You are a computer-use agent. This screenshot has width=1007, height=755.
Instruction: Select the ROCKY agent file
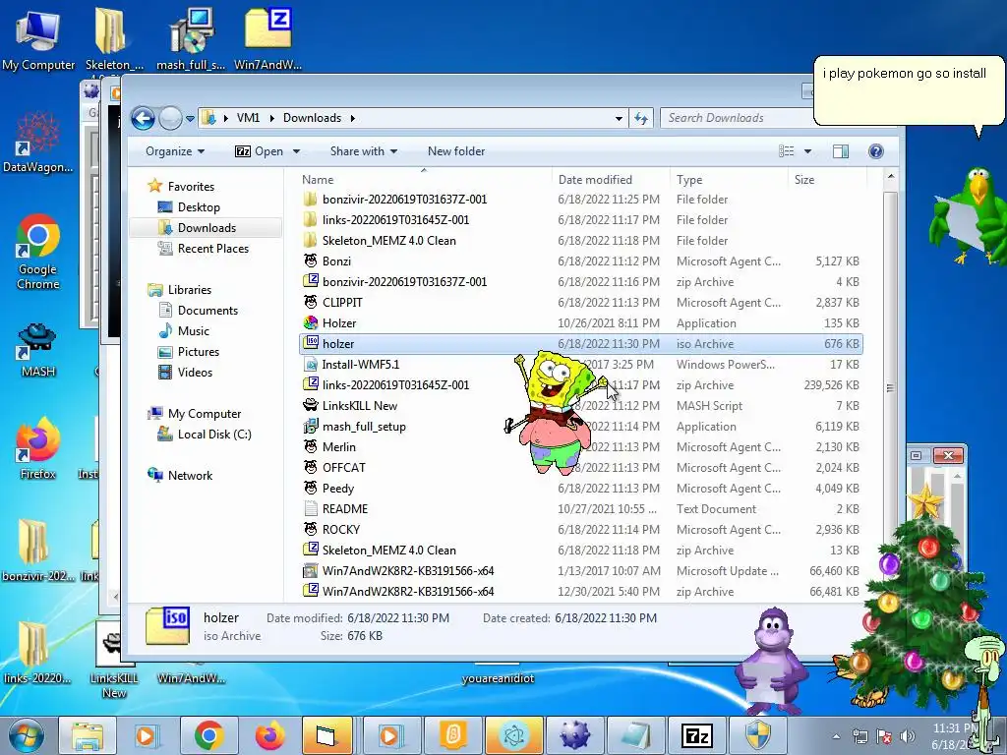(580, 530)
